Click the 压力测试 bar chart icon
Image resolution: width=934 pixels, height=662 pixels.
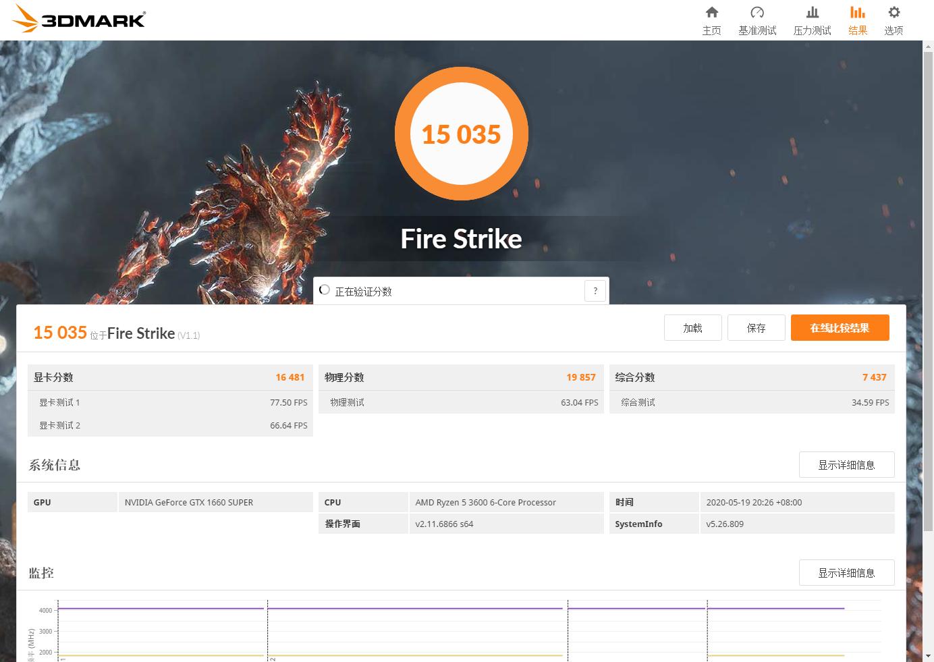pos(813,12)
